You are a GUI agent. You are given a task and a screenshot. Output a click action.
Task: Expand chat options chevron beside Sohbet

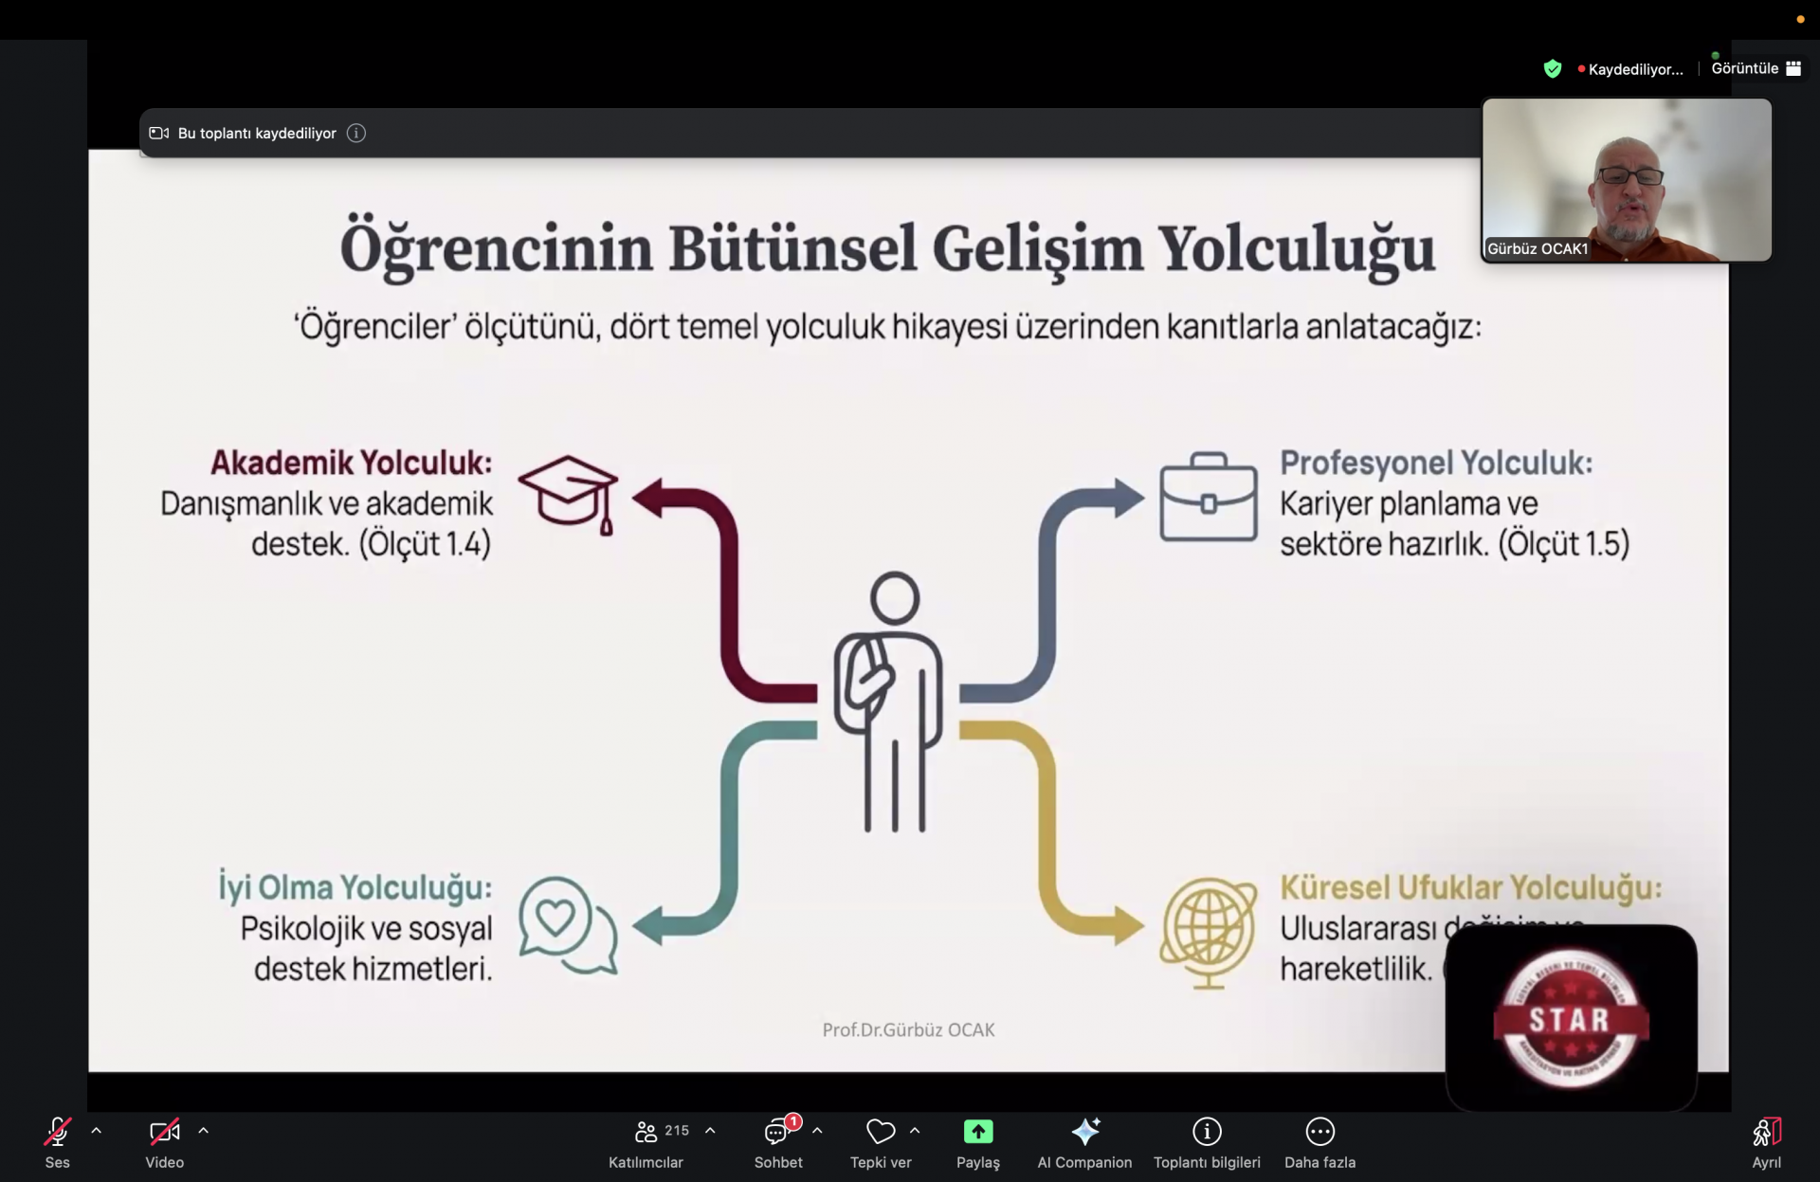tap(817, 1131)
